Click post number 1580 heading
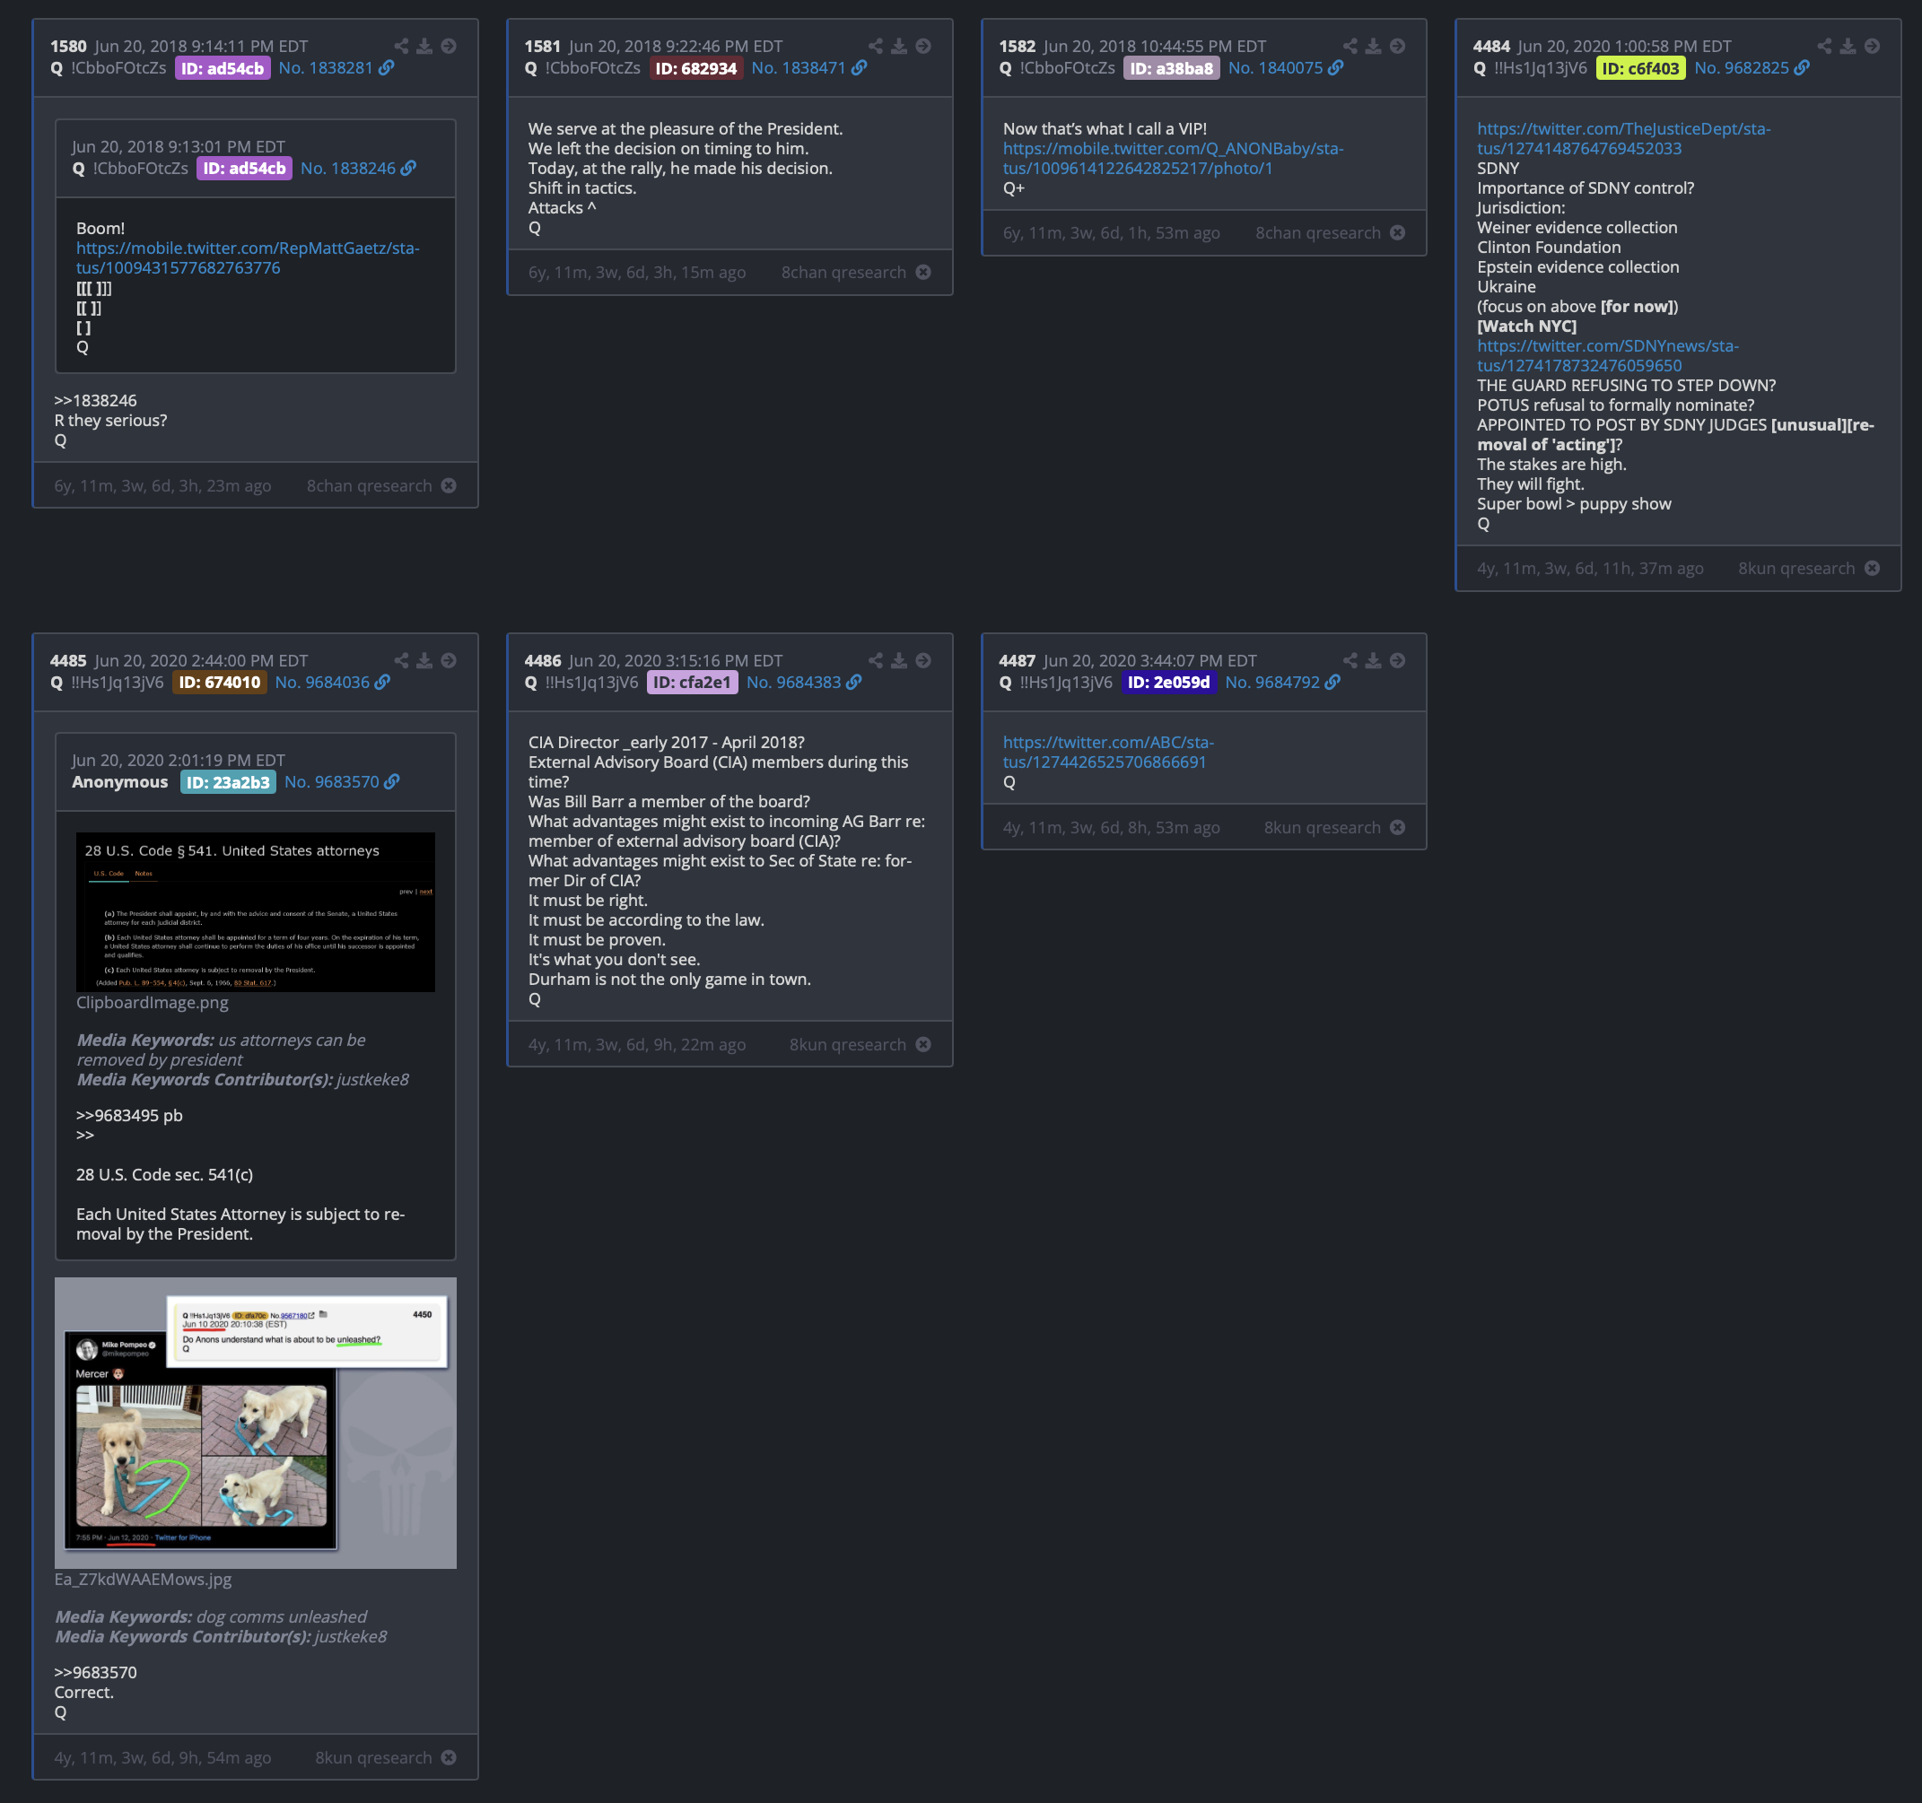This screenshot has height=1803, width=1922. (x=68, y=47)
